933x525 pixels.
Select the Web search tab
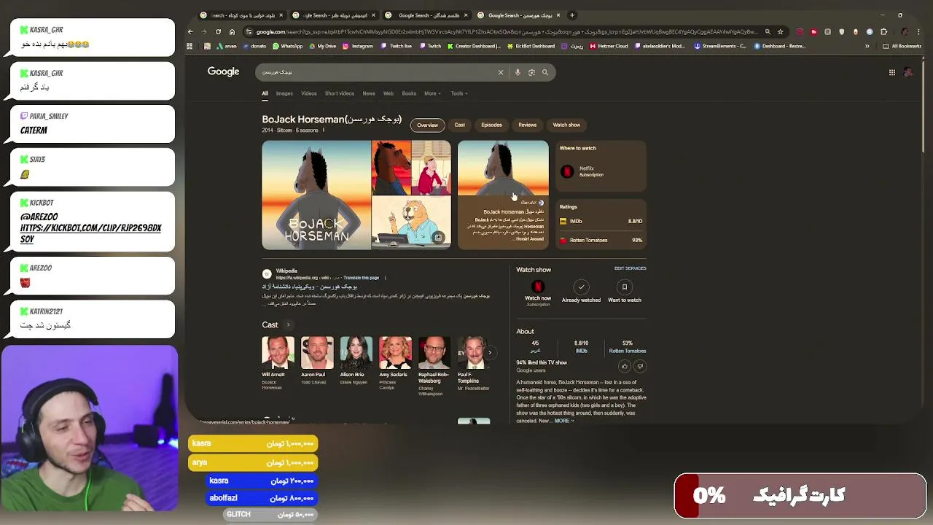tap(389, 93)
